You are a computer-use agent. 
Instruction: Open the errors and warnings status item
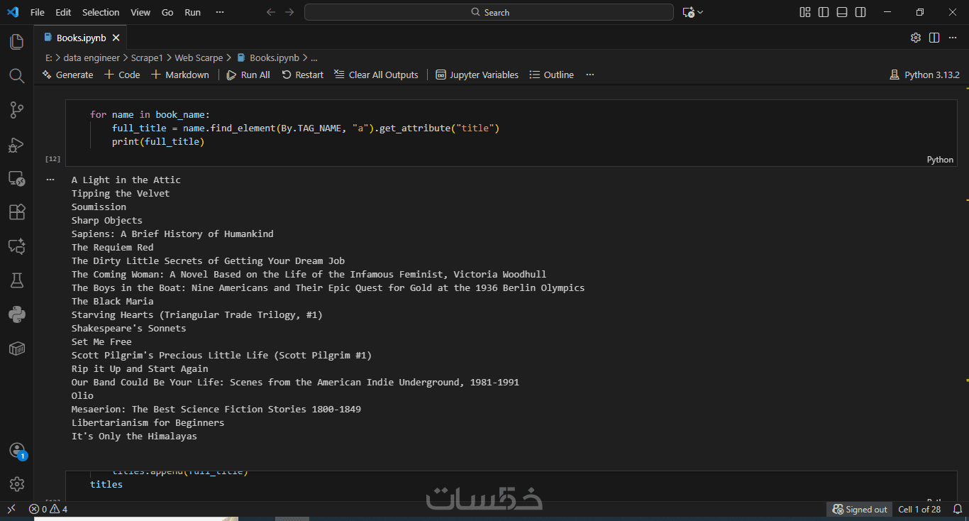pos(48,509)
